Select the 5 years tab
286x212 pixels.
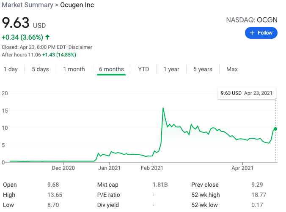pos(203,69)
